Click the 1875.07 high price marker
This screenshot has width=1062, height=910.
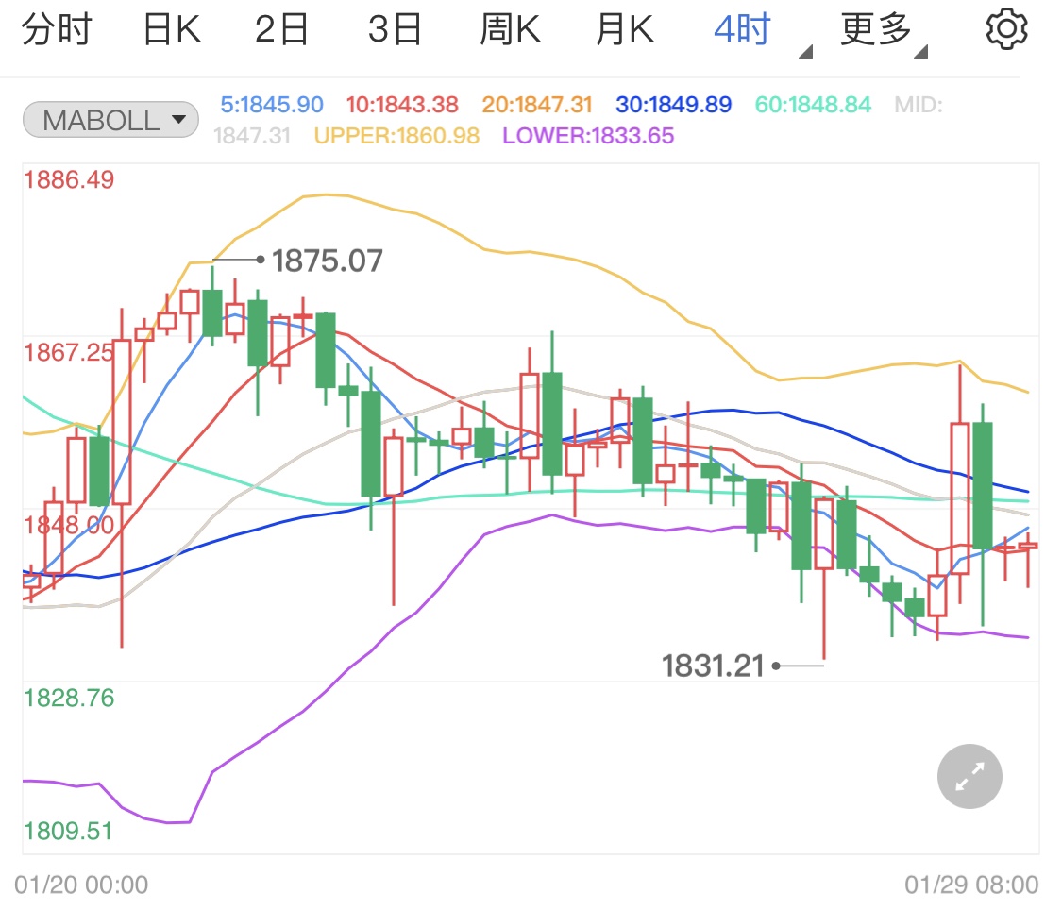click(327, 261)
